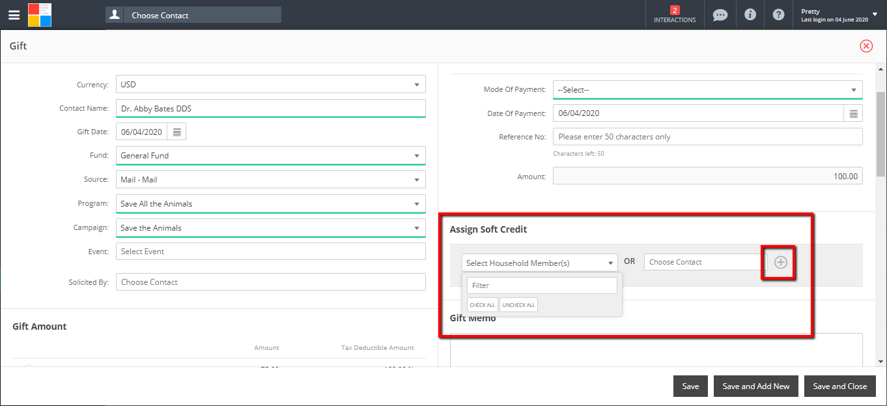Open the help question mark icon

pos(778,14)
